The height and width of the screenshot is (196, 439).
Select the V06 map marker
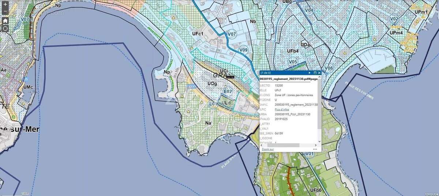329,68
